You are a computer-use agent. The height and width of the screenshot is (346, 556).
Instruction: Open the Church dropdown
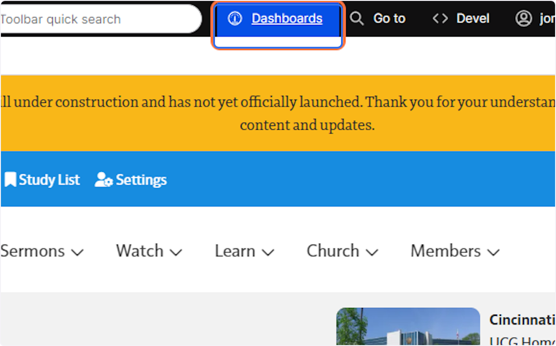click(372, 252)
